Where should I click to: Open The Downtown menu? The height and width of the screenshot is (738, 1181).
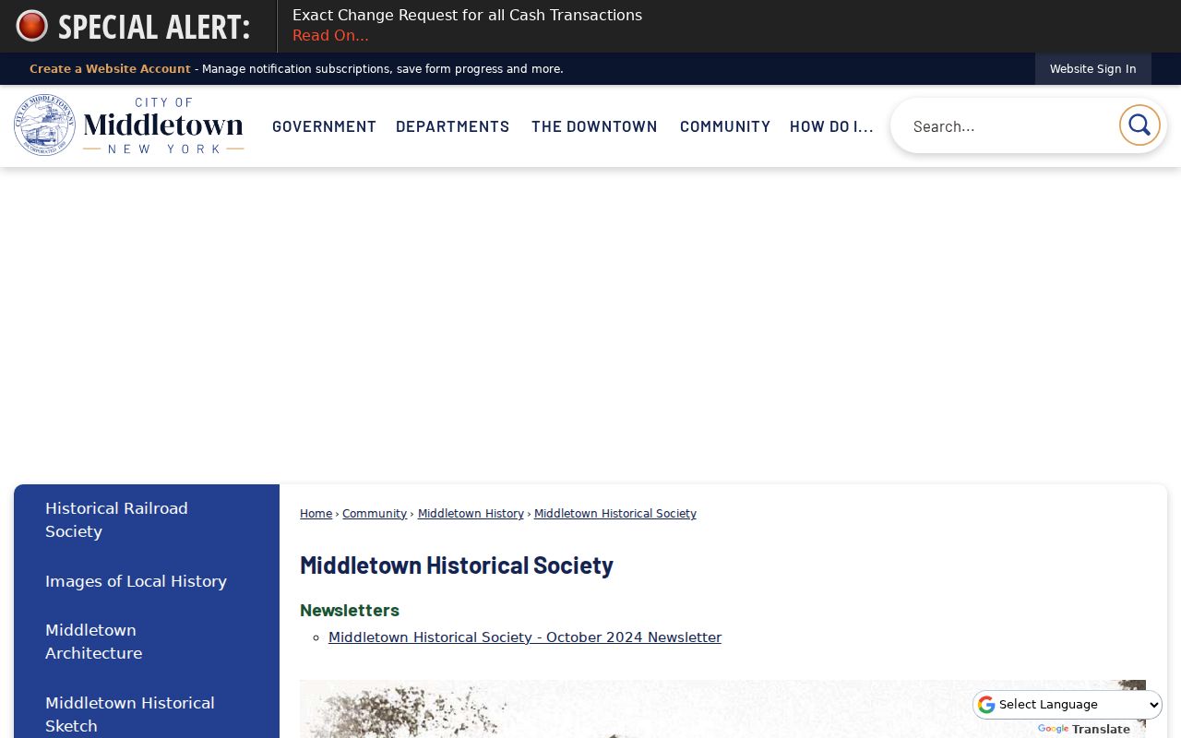(594, 126)
